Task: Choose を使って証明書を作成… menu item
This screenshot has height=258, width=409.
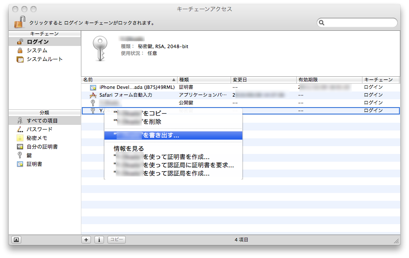Action: [173, 157]
